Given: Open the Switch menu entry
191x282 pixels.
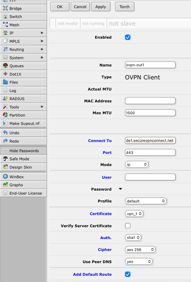Looking at the screenshot, I should pos(23,16).
